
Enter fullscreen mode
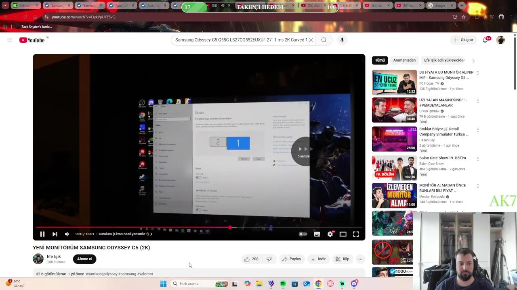point(356,234)
